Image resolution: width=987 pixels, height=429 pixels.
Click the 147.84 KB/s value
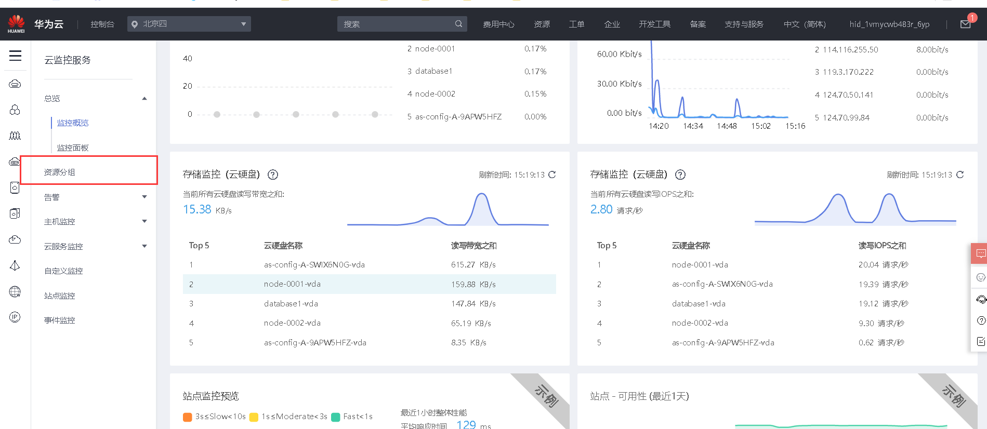473,304
